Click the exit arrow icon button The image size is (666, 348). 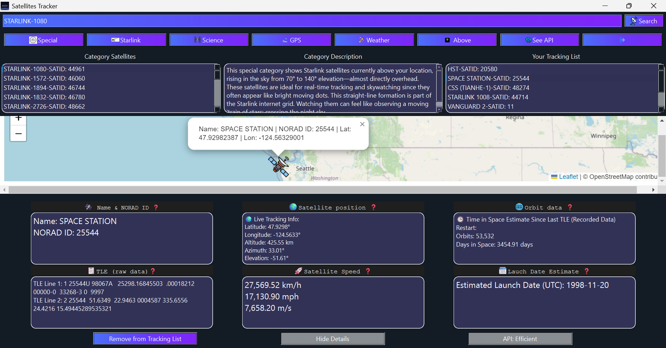point(622,40)
